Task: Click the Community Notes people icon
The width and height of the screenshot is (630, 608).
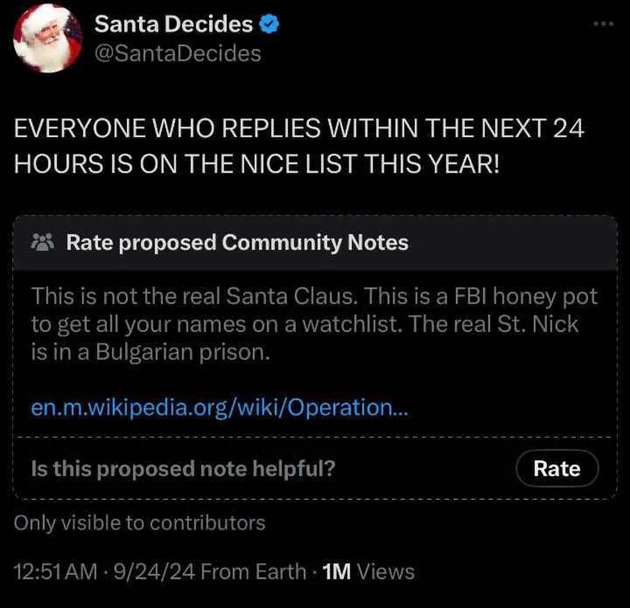Action: pyautogui.click(x=42, y=242)
